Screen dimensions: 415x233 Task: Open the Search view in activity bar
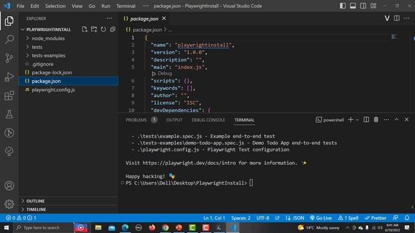(x=9, y=39)
